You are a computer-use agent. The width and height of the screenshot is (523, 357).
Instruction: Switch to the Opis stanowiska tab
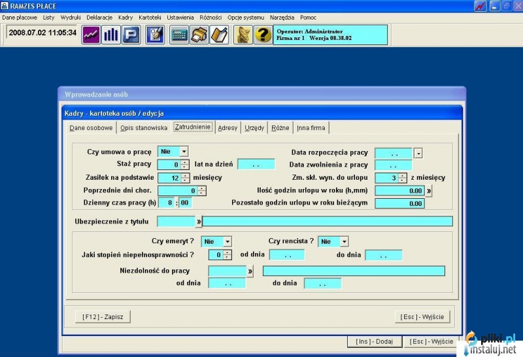click(x=144, y=127)
